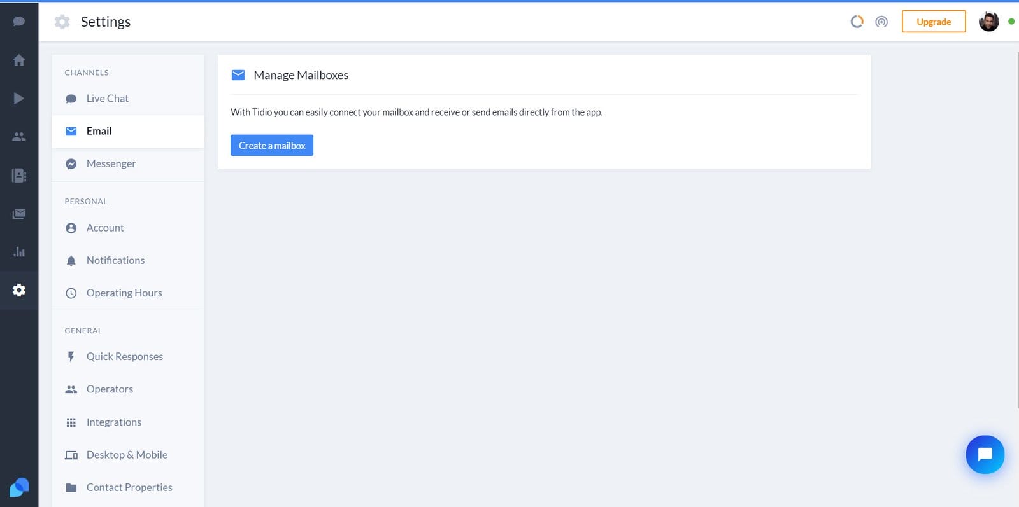The image size is (1019, 507).
Task: Open the visitors people icon
Action: point(19,137)
